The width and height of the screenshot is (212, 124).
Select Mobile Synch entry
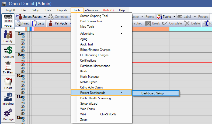point(89,82)
